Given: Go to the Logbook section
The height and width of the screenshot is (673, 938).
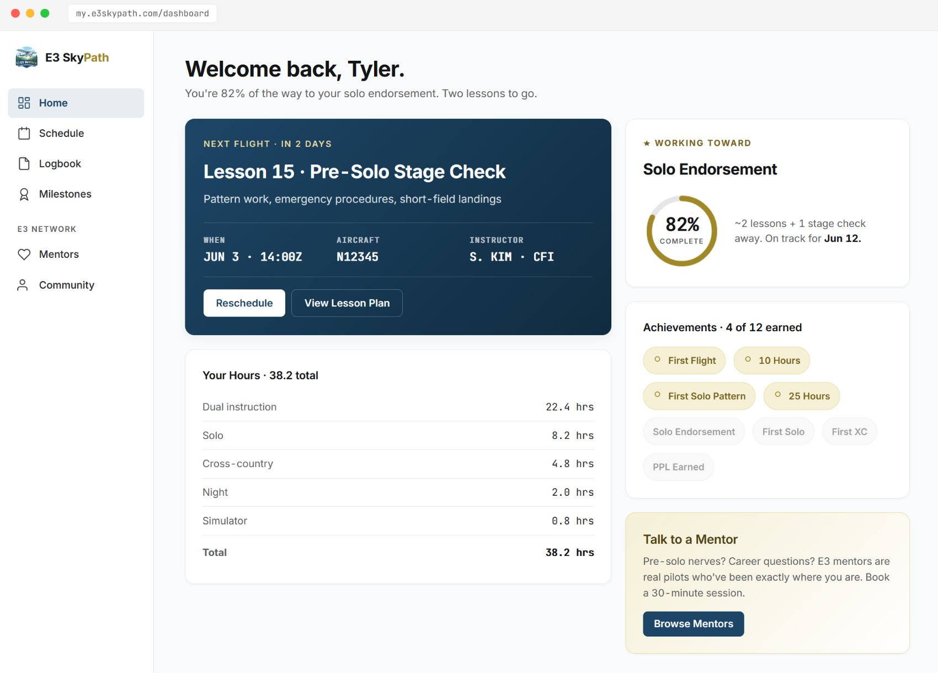Looking at the screenshot, I should tap(76, 163).
